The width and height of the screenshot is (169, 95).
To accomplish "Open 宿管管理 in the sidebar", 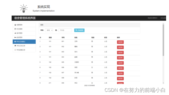I will [24, 25].
